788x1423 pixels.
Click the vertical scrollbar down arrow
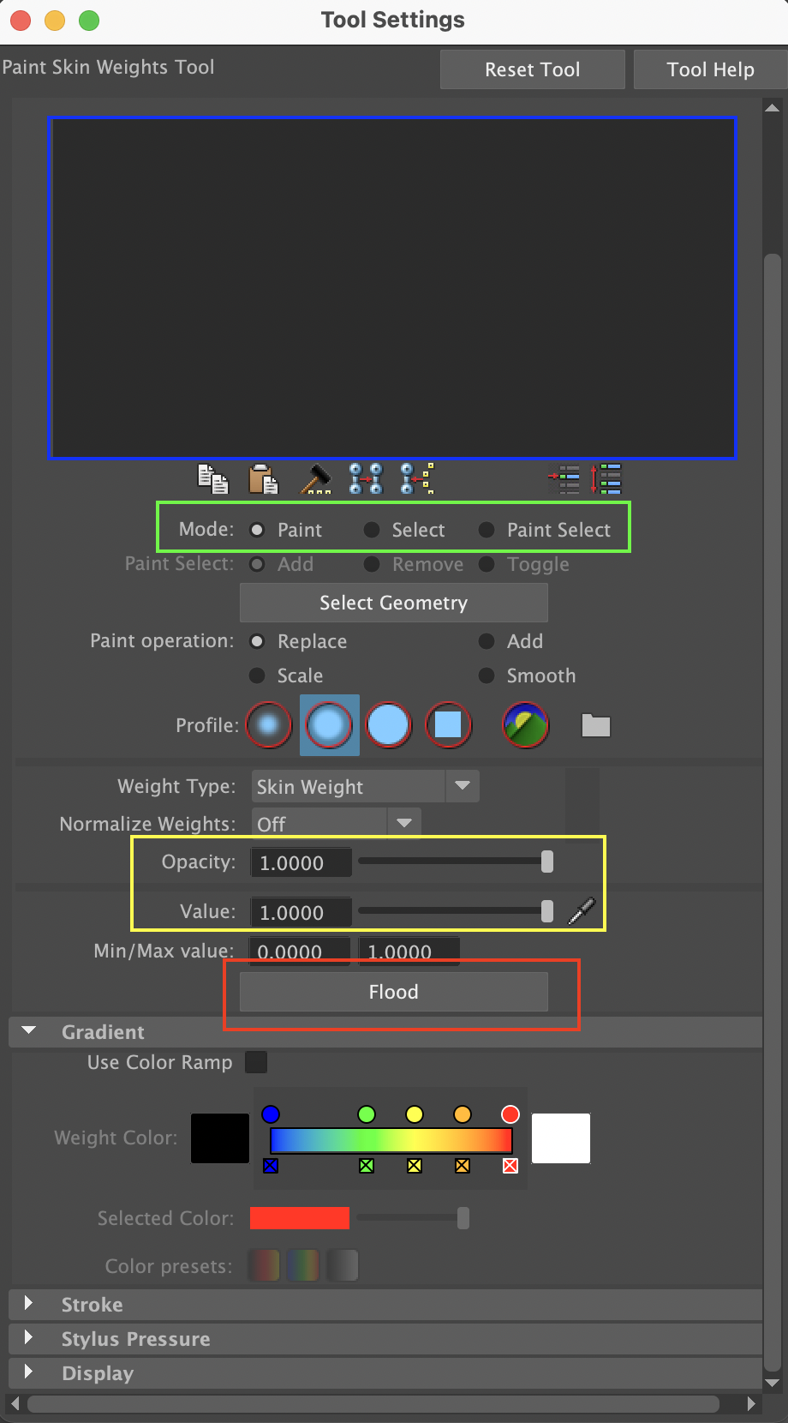[x=772, y=1382]
